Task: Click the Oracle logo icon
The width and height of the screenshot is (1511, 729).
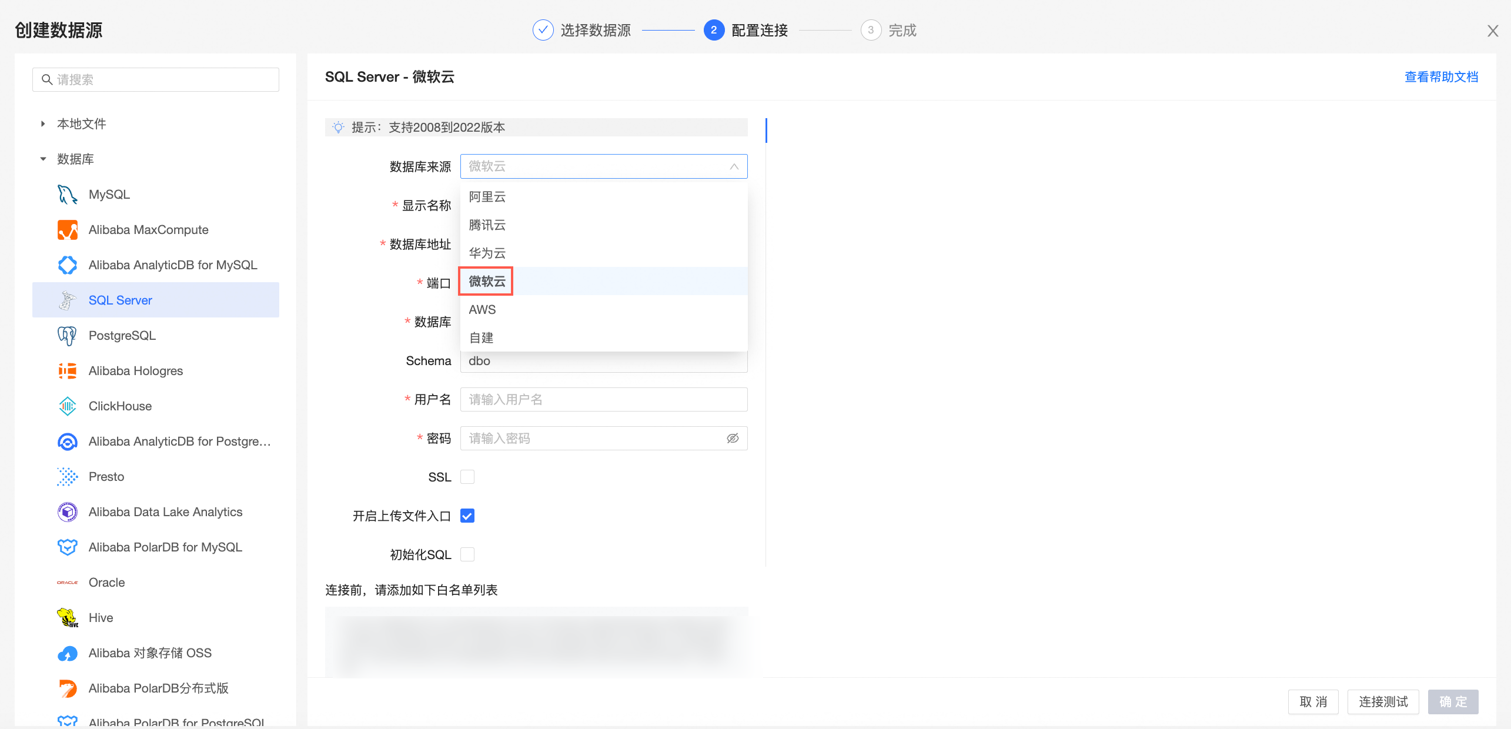Action: [68, 583]
